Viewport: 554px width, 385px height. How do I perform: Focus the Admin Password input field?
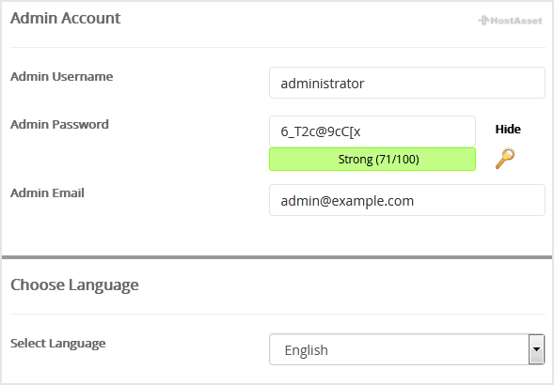(x=372, y=131)
